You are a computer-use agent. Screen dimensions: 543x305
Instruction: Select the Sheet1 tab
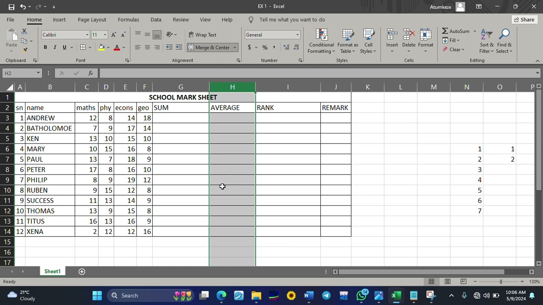(53, 272)
